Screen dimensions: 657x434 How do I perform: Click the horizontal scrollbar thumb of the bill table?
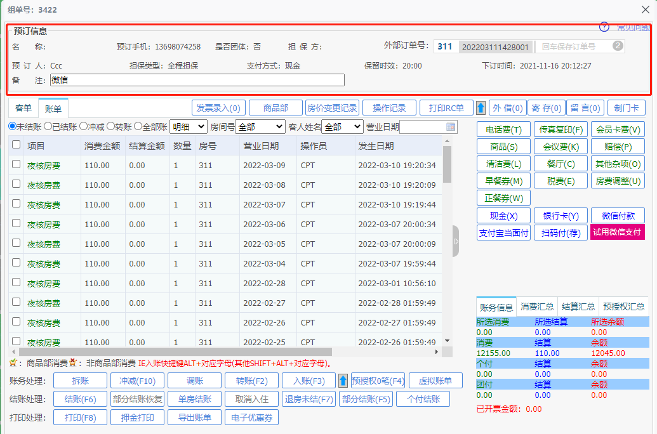coord(175,352)
